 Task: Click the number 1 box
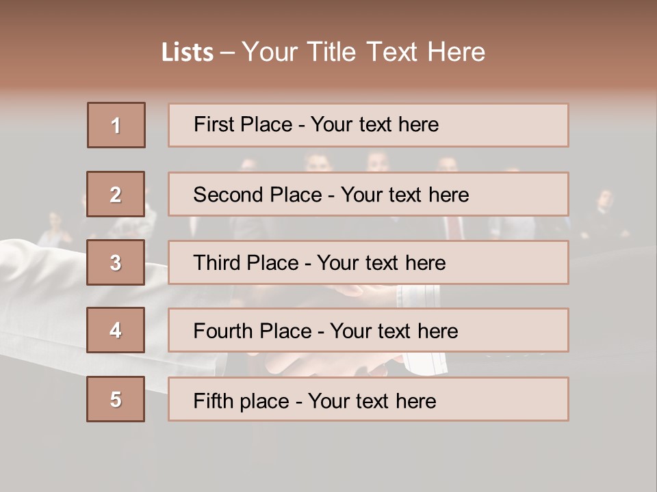coord(116,125)
